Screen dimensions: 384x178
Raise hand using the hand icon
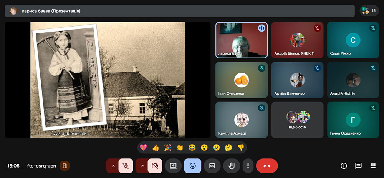tap(232, 166)
